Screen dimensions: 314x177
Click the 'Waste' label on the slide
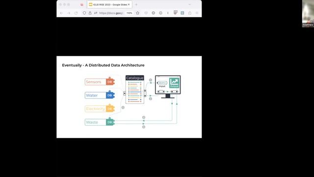[x=92, y=122]
